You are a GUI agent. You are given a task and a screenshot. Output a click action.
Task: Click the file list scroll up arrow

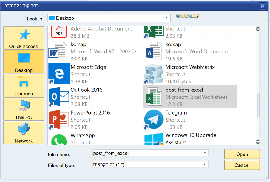tap(258, 29)
